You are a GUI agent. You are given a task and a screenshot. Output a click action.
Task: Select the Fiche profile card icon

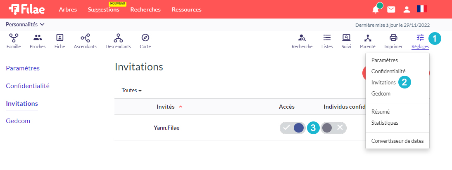click(x=59, y=37)
